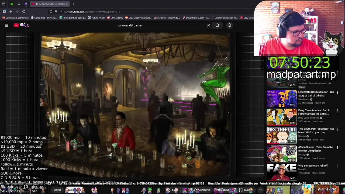The height and width of the screenshot is (194, 345).
Task: Open 'Comenzar a usar Firefox' bookmark
Action: pos(15,18)
